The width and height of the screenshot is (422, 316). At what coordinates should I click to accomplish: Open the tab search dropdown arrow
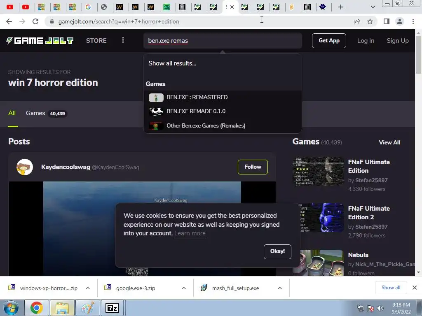(373, 7)
